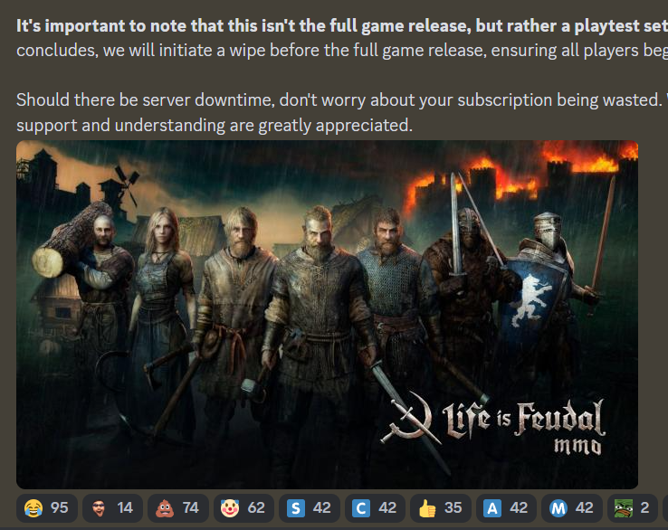
Task: Click the green frog emoji reaction with 2
Action: click(x=632, y=508)
